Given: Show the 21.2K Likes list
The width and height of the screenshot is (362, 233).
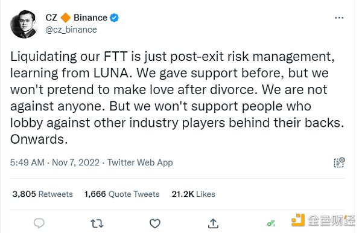Looking at the screenshot, I should click(193, 194).
